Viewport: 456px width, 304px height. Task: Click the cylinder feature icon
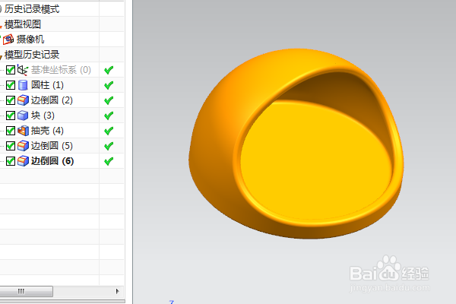(x=23, y=85)
